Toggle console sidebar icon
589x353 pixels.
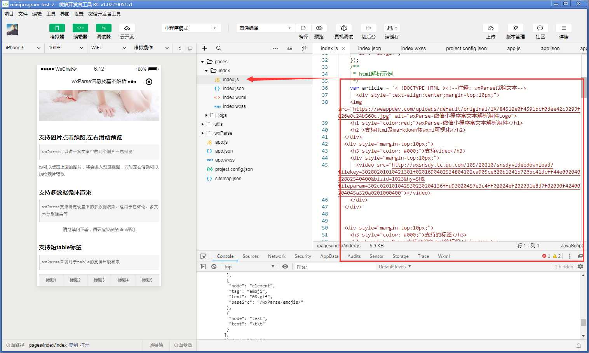click(202, 267)
